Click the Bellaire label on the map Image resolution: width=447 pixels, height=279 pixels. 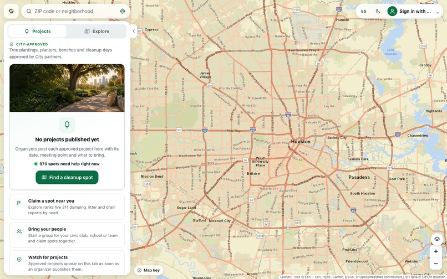pyautogui.click(x=253, y=173)
